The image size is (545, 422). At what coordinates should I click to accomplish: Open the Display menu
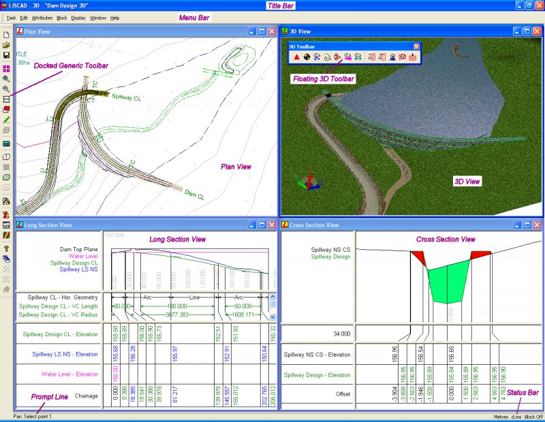(78, 18)
